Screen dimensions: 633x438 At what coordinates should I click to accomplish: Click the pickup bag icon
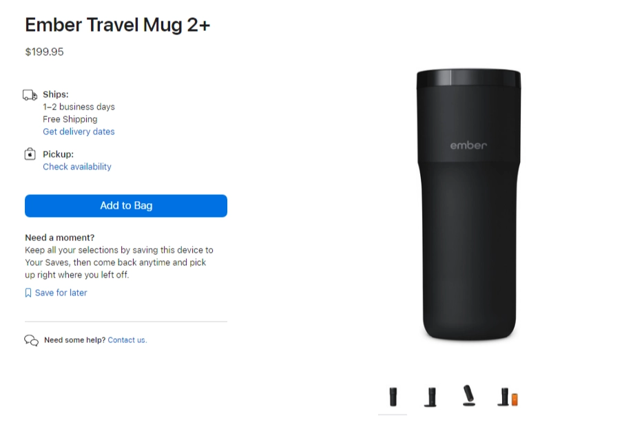point(30,154)
